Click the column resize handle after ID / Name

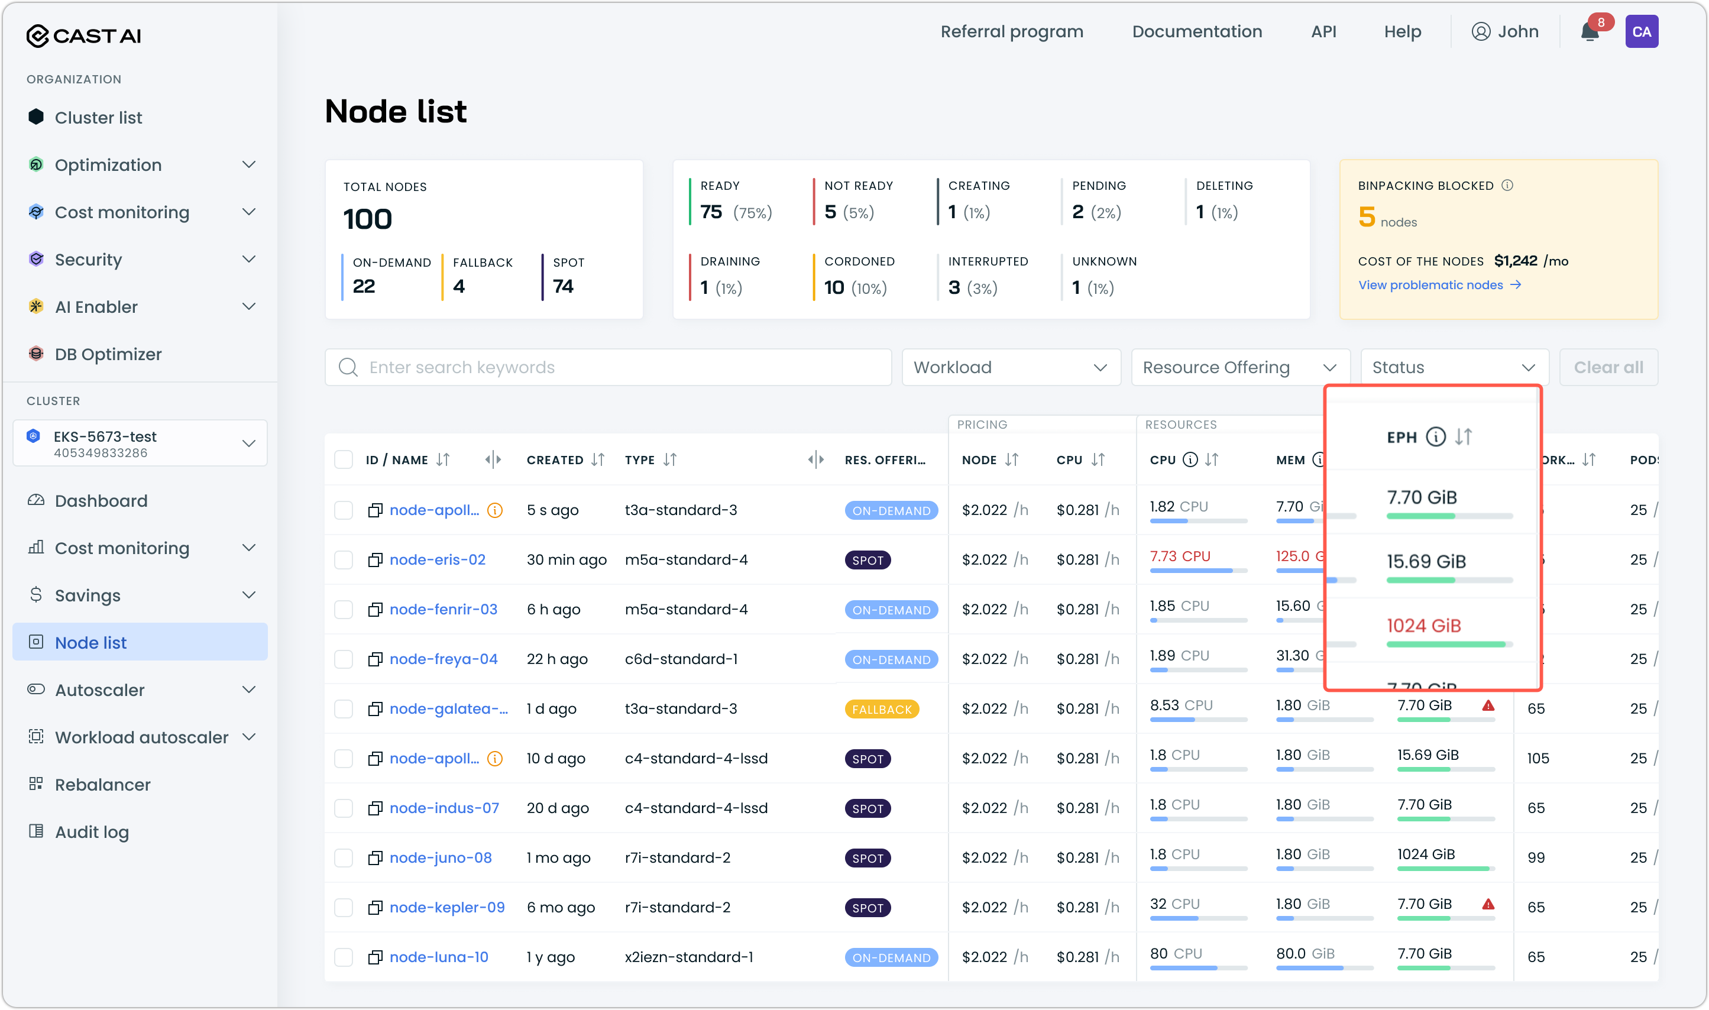(x=493, y=460)
